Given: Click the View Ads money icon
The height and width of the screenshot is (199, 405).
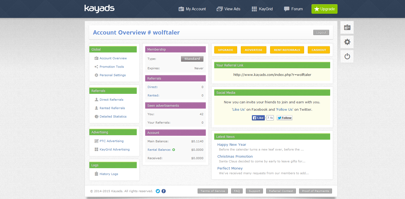Looking at the screenshot, I should [x=219, y=9].
